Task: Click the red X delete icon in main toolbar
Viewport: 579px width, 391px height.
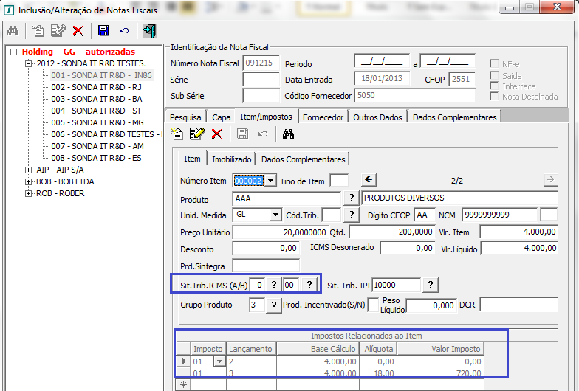Action: (78, 30)
